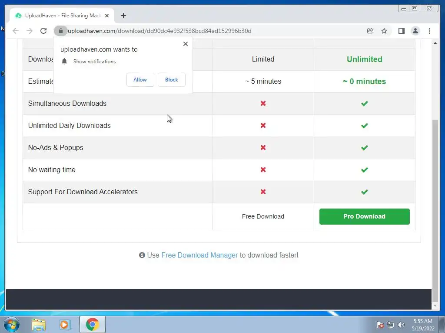
Task: Click the browser forward arrow
Action: pyautogui.click(x=30, y=31)
